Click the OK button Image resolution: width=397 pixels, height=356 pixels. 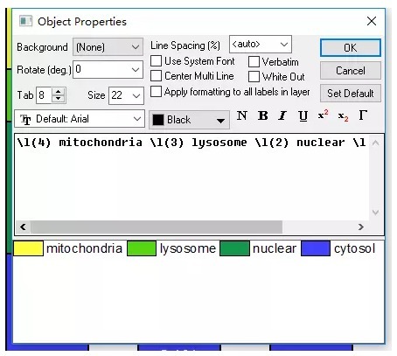[351, 48]
